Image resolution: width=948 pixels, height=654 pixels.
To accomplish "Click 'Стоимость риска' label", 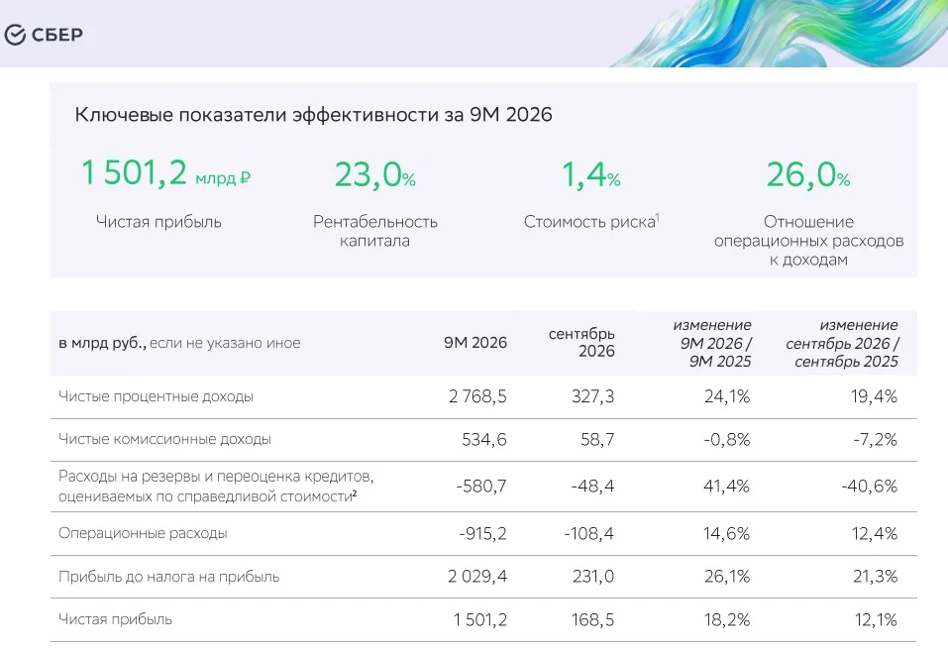I will click(591, 221).
